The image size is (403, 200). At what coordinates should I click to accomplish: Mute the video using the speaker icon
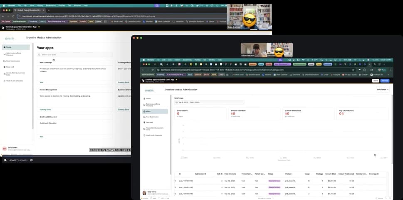pyautogui.click(x=32, y=160)
